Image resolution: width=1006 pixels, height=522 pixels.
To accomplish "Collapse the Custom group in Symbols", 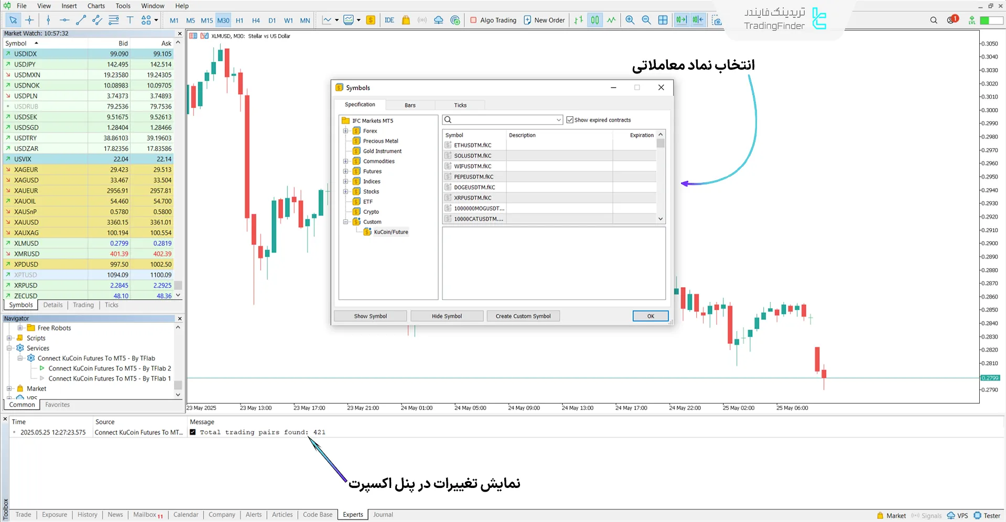I will click(x=345, y=222).
